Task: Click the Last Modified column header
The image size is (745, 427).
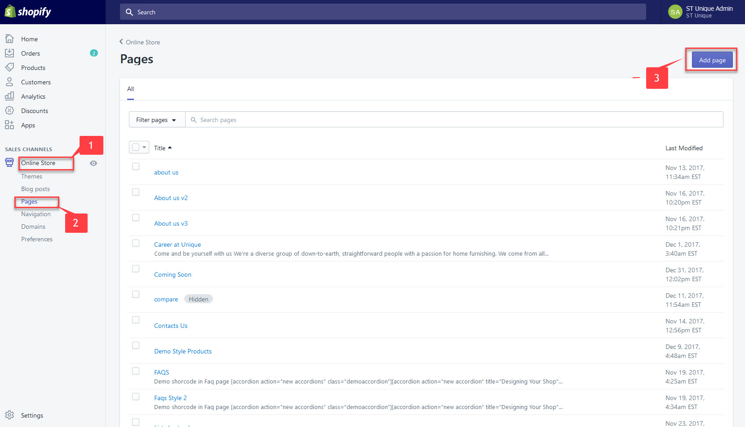Action: tap(684, 148)
